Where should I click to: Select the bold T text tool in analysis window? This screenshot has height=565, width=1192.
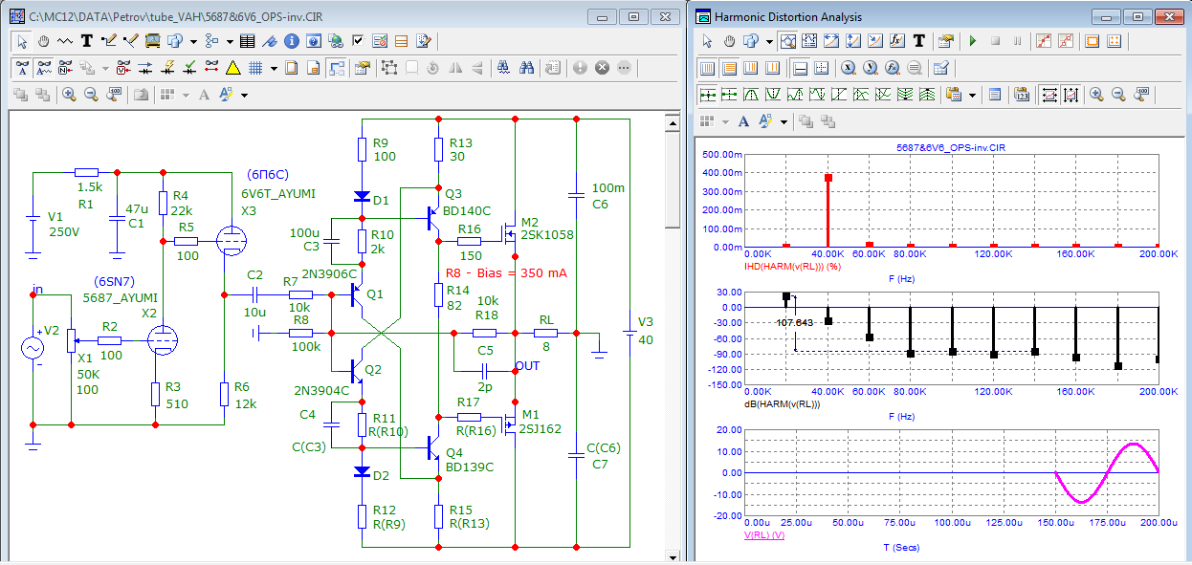click(x=919, y=41)
